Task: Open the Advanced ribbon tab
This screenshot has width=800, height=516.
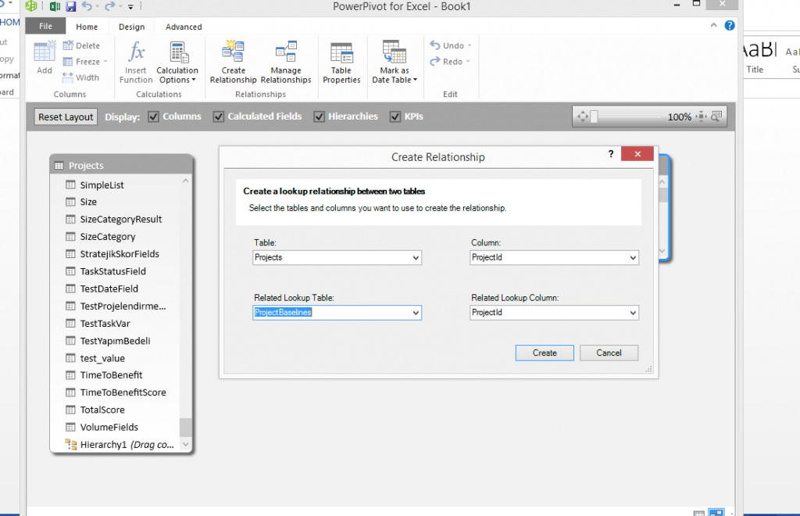Action: (184, 27)
